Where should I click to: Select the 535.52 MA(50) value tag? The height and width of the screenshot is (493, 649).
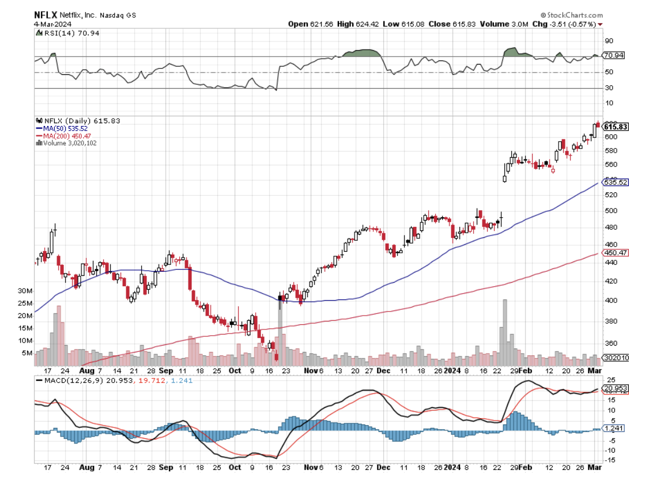(x=615, y=182)
